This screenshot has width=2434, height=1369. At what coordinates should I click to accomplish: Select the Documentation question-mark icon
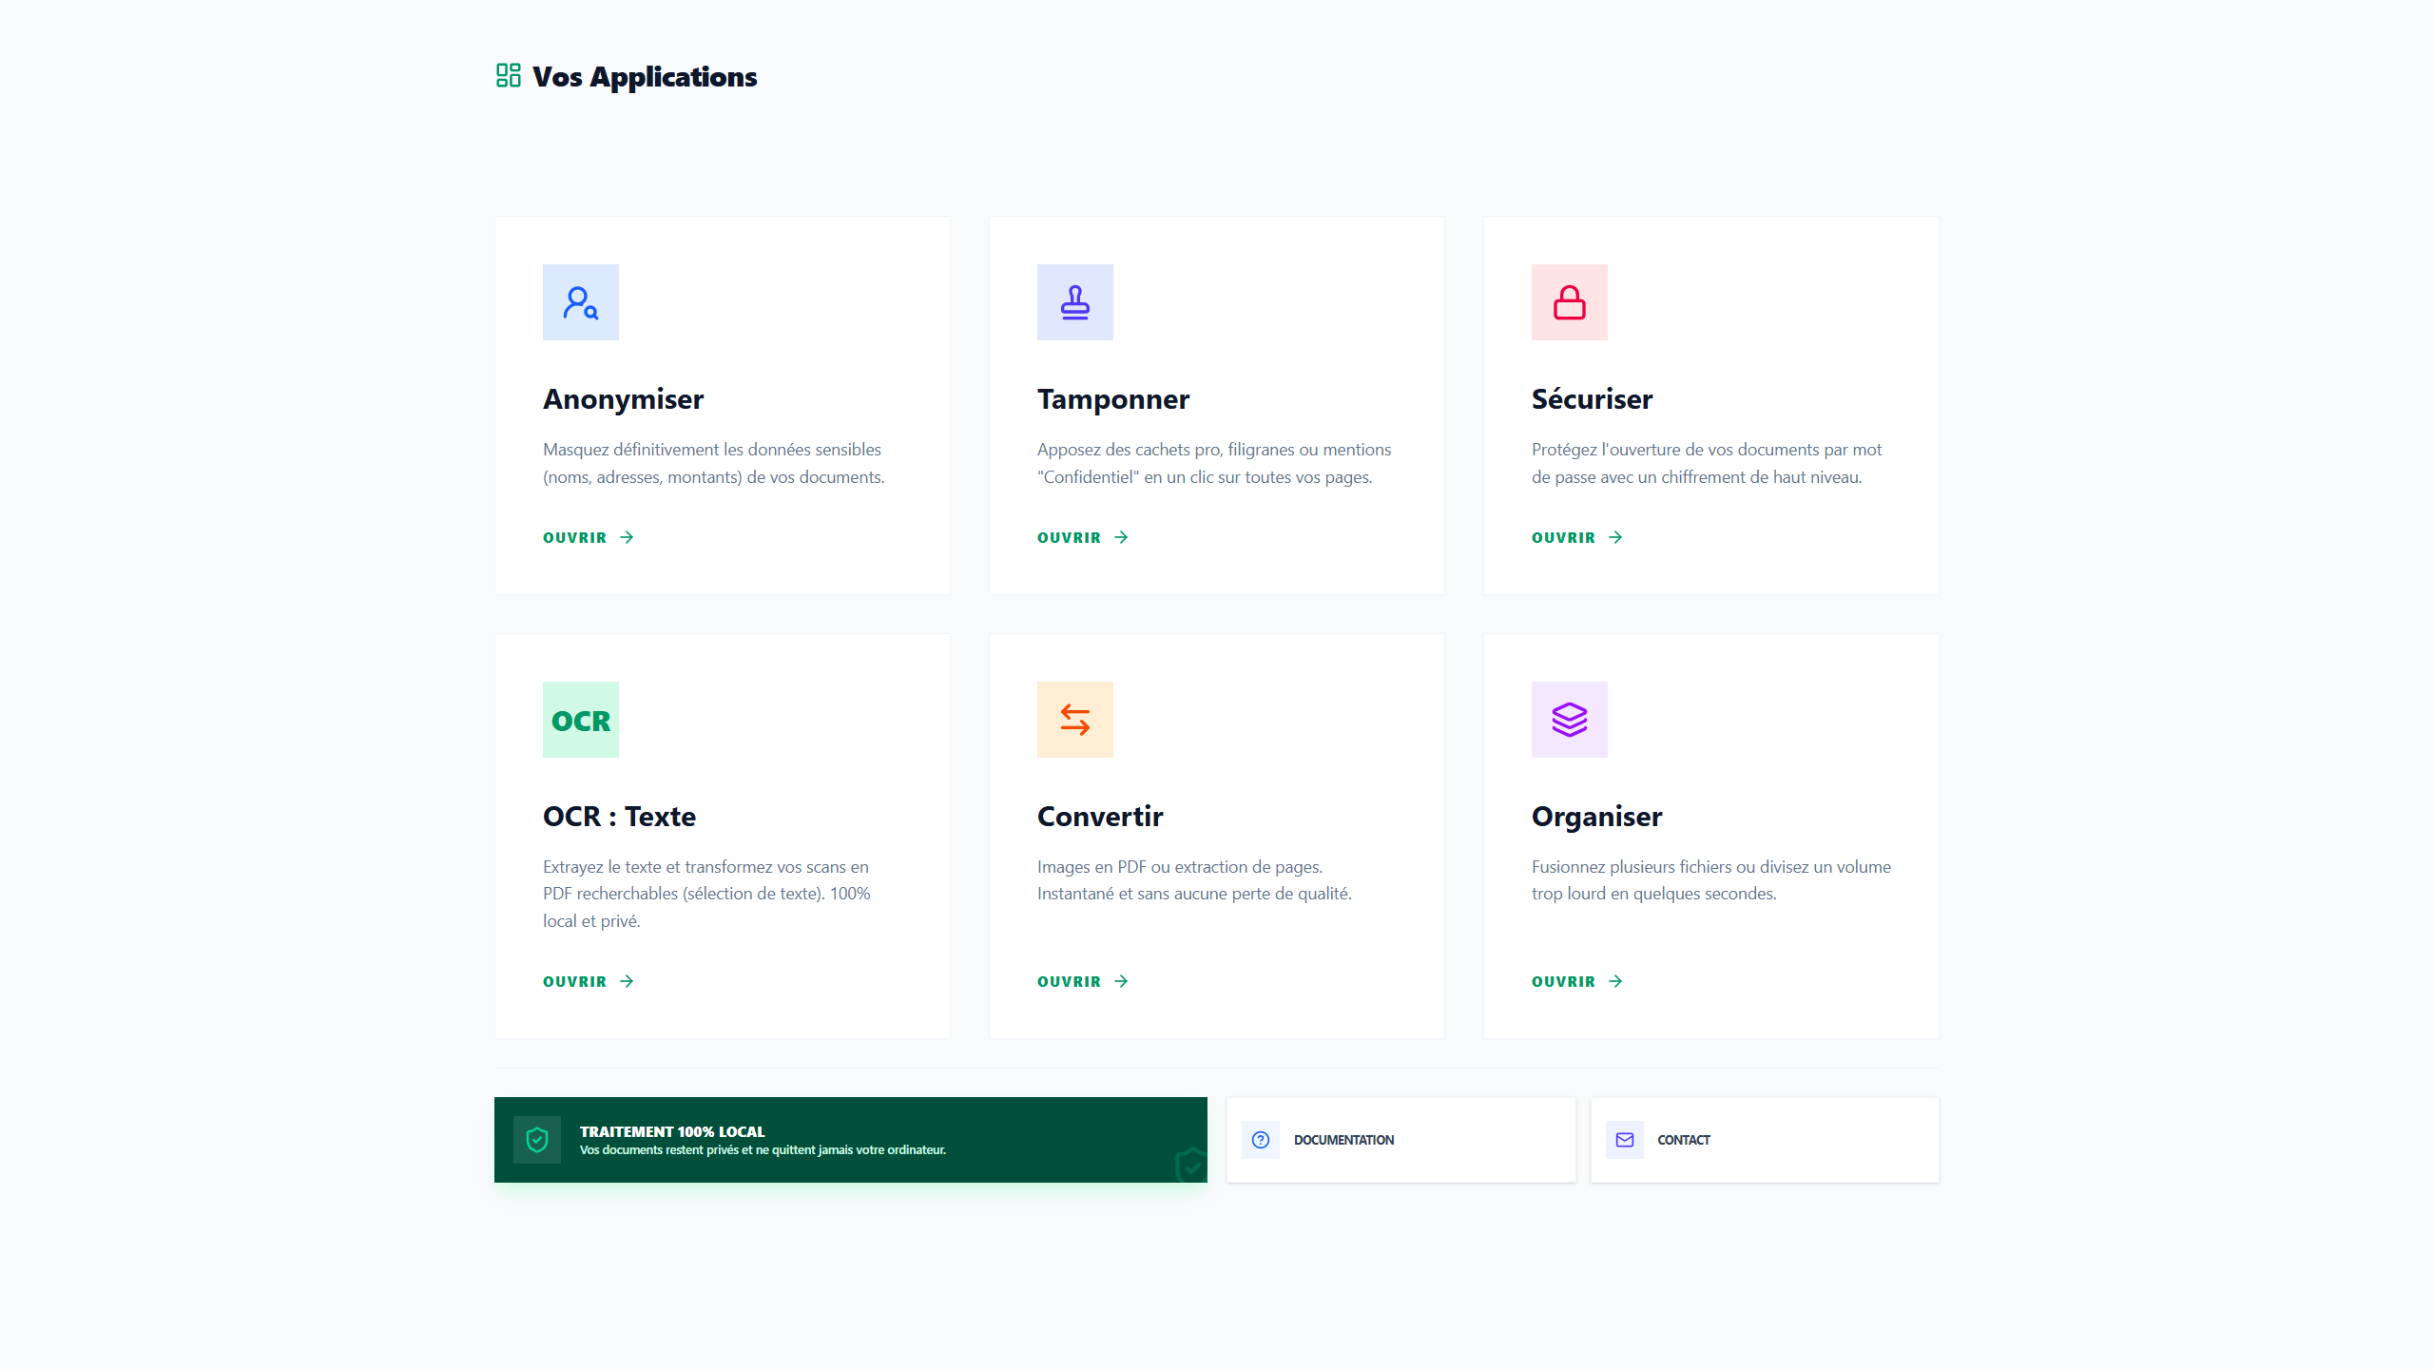(x=1260, y=1140)
